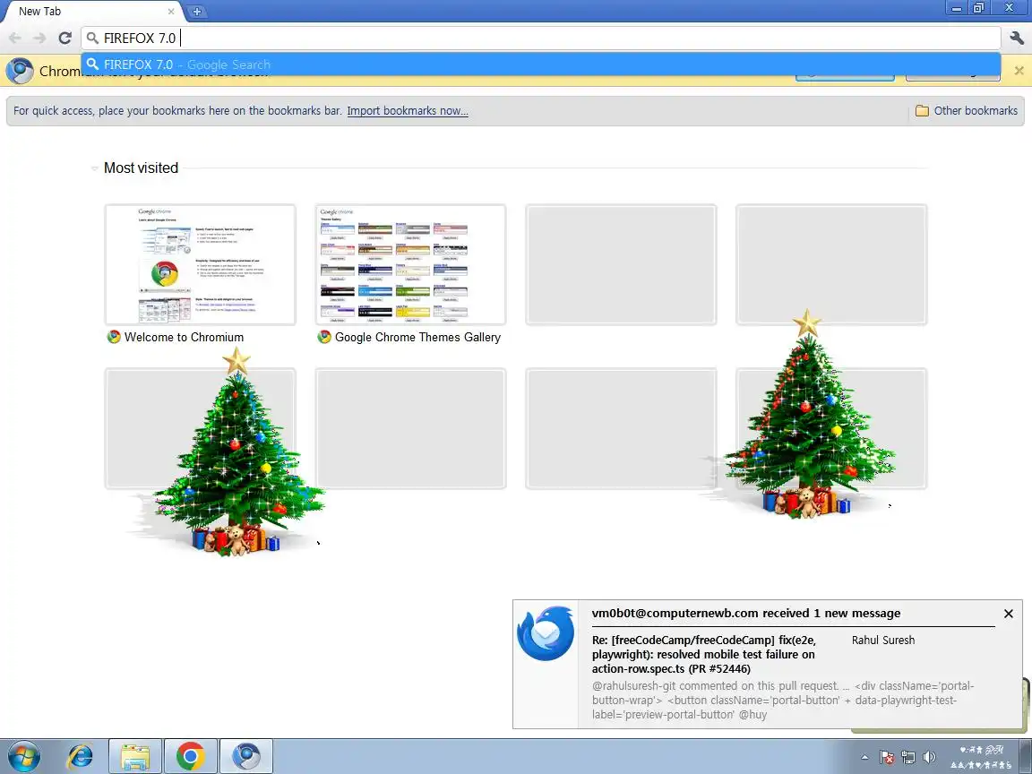Select the New Tab tab
This screenshot has width=1032, height=774.
92,11
